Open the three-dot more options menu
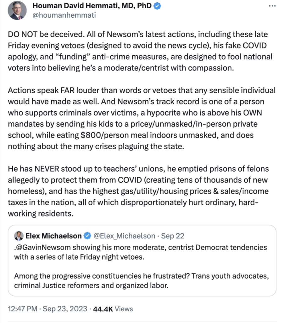 (x=272, y=6)
